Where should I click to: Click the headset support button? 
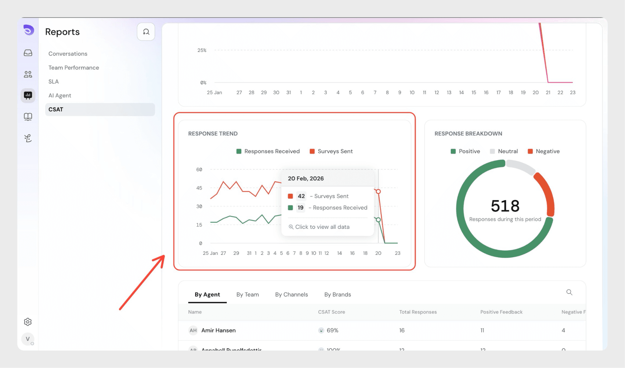pyautogui.click(x=146, y=32)
